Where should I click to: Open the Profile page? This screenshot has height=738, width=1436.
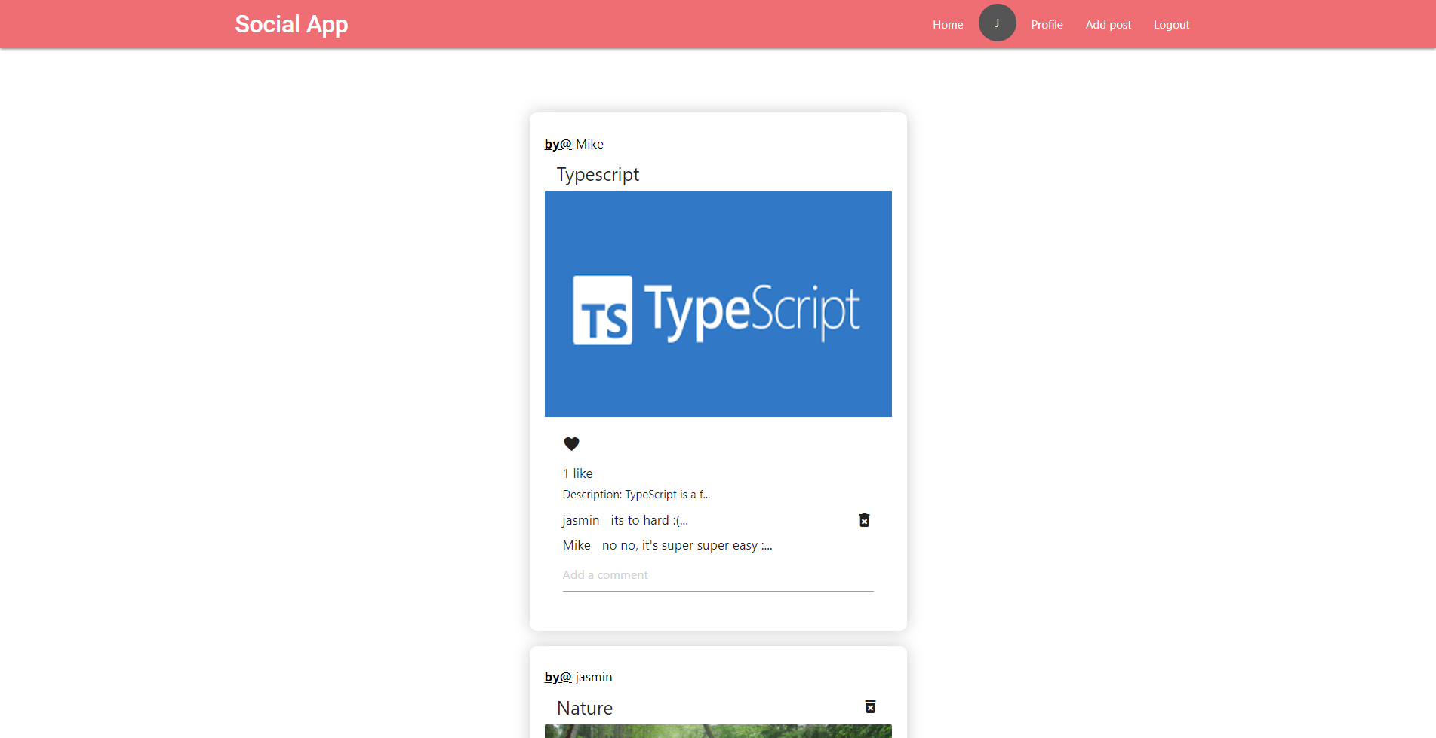[1047, 25]
